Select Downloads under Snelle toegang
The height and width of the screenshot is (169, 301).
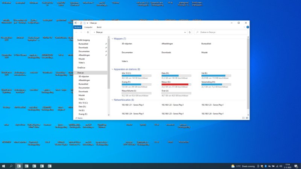click(x=83, y=48)
